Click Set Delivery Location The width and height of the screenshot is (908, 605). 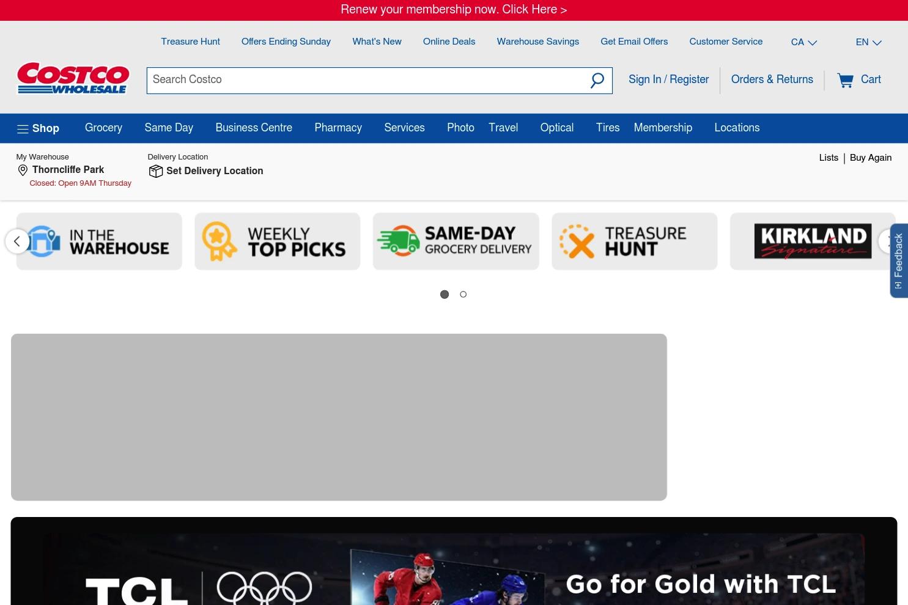point(215,171)
